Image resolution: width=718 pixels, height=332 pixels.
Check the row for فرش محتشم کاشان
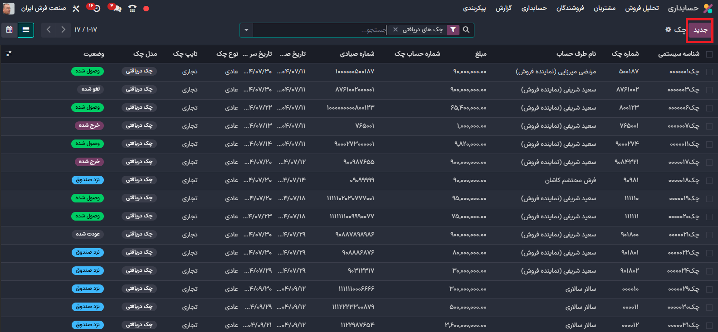coord(709,180)
